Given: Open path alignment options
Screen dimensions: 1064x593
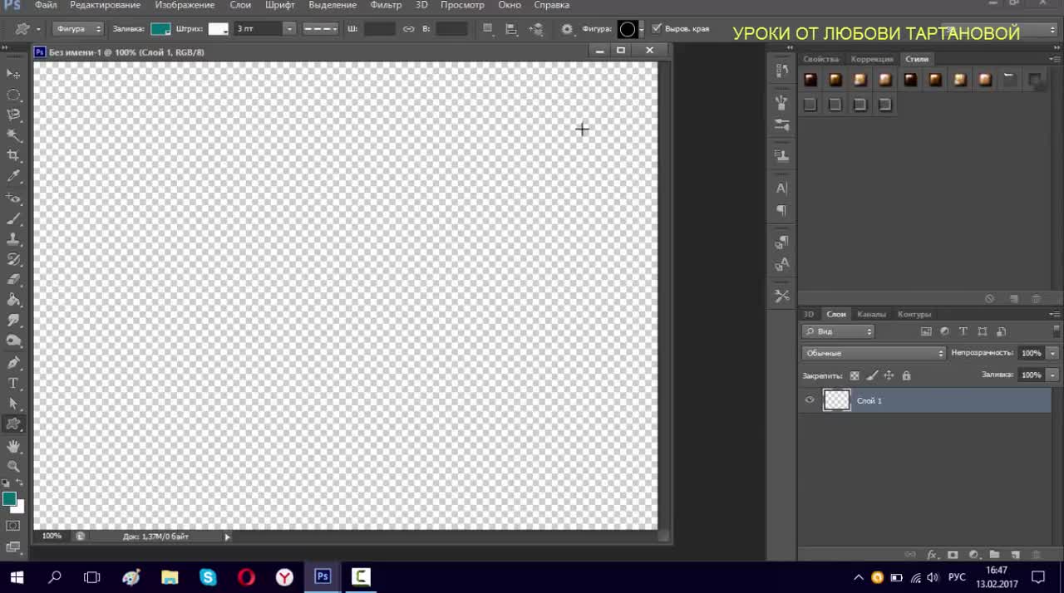Looking at the screenshot, I should point(511,29).
